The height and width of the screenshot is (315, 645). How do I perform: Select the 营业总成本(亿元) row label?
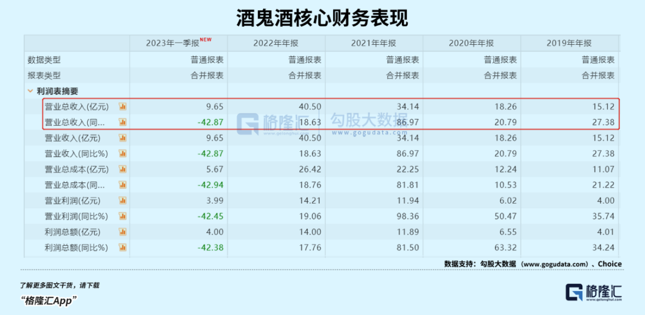[x=76, y=169]
